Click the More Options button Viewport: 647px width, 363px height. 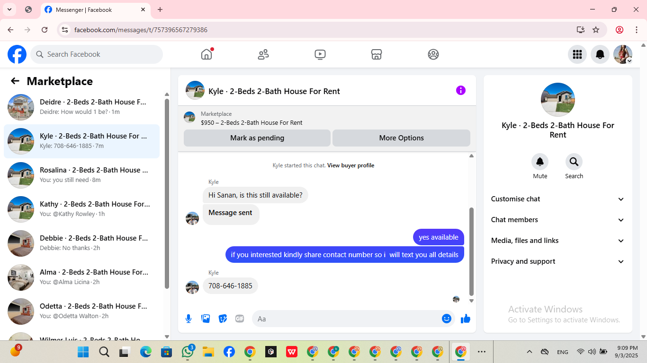(x=401, y=138)
